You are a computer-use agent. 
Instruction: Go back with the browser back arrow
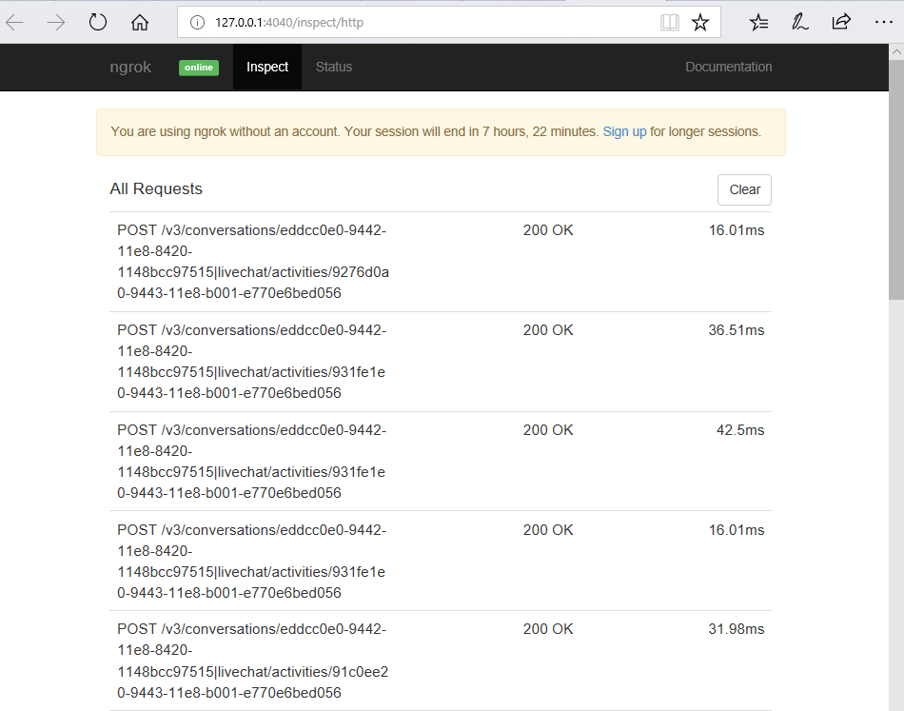click(x=14, y=23)
